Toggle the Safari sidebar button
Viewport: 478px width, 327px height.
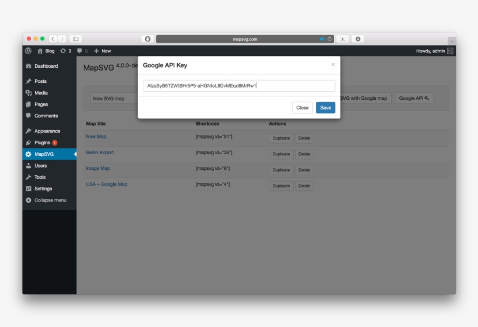coord(75,39)
